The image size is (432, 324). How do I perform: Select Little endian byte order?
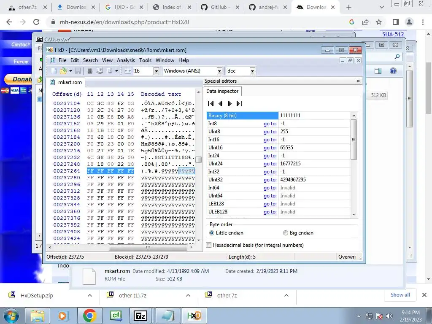212,233
